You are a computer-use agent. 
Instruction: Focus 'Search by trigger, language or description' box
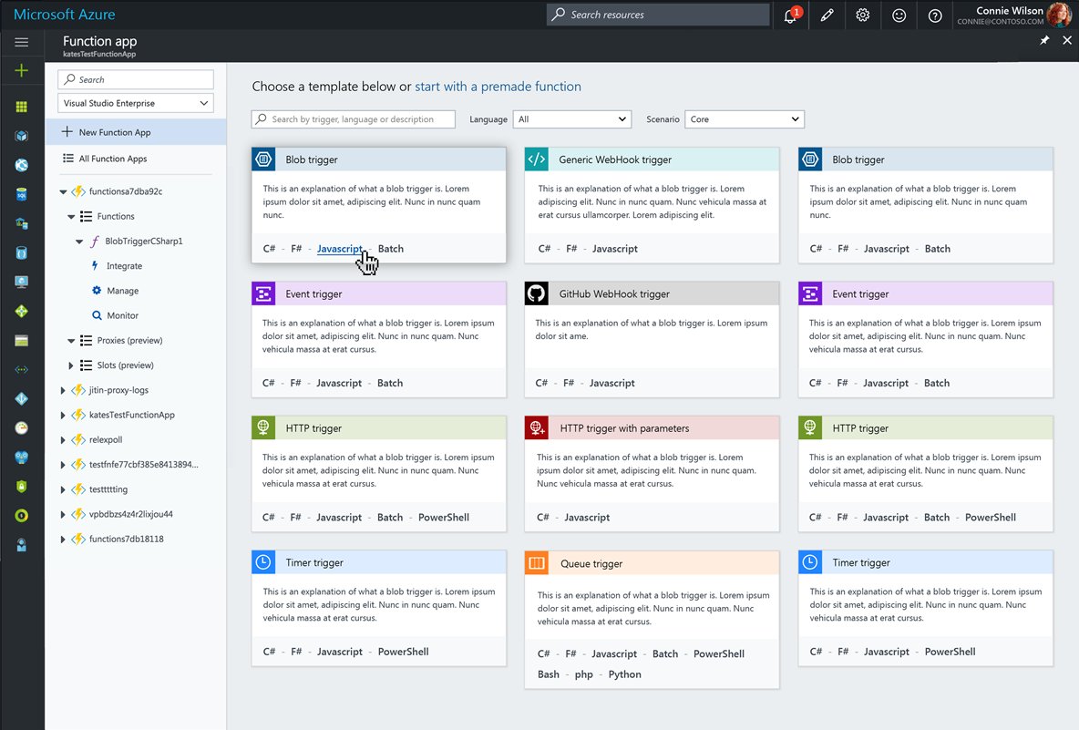pyautogui.click(x=353, y=119)
